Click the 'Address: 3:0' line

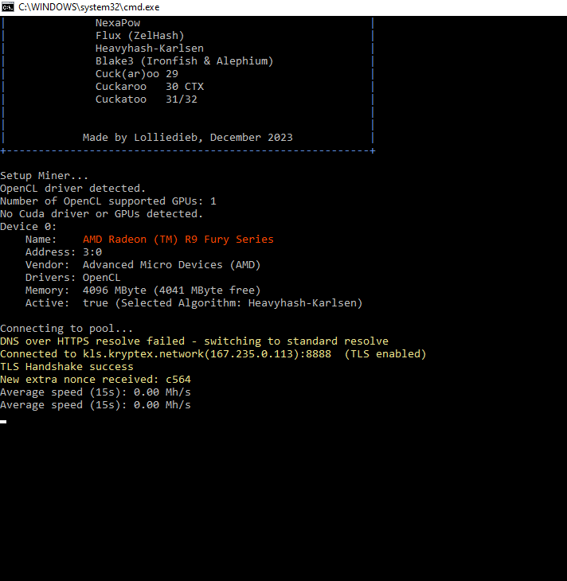(64, 252)
